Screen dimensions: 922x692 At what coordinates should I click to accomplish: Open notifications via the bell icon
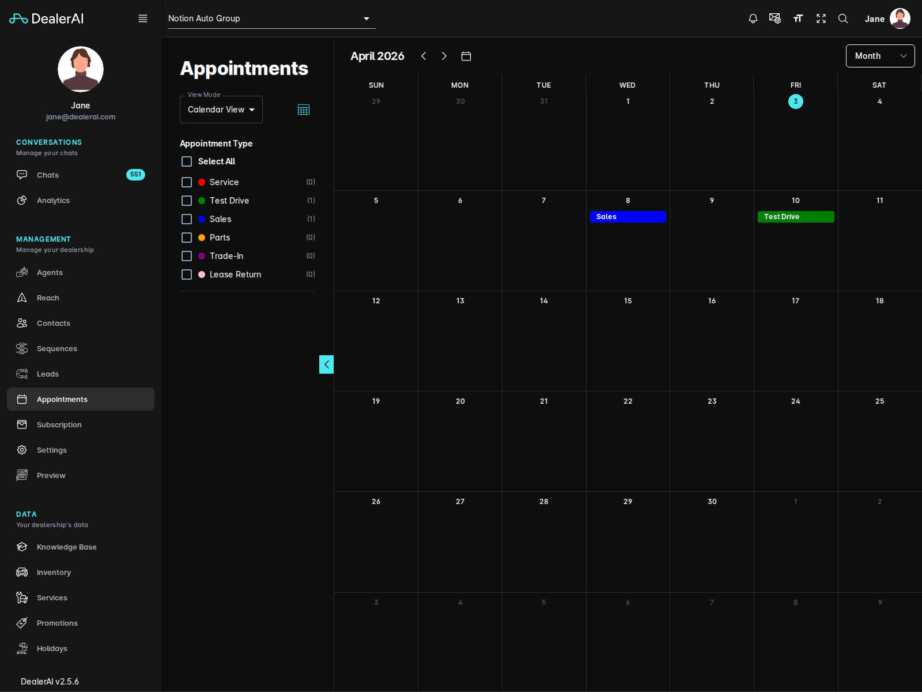753,18
